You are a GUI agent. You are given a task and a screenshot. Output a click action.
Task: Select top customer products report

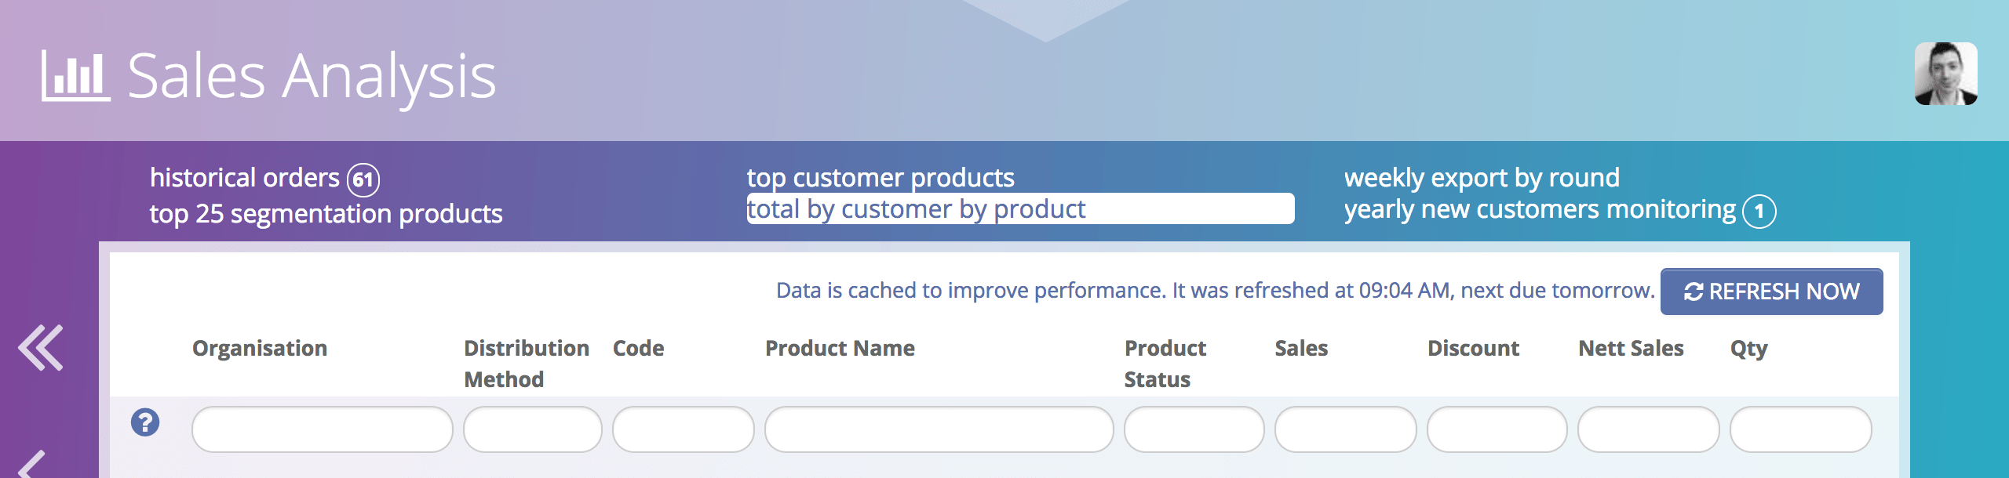pos(881,178)
